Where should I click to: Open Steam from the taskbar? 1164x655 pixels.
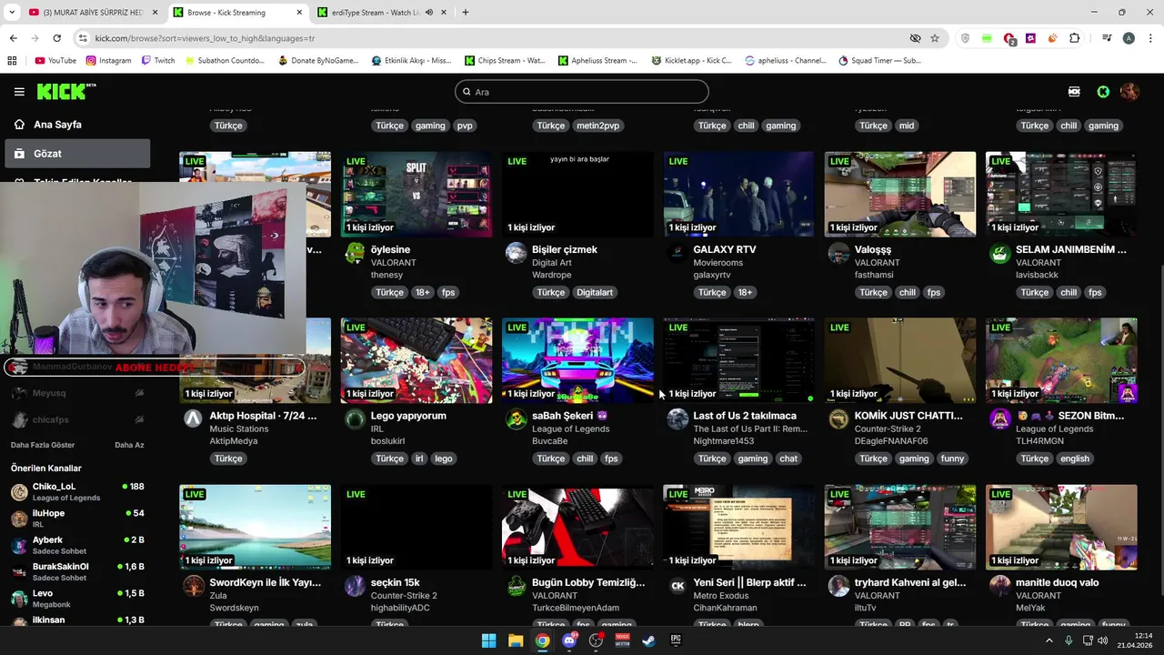coord(648,640)
